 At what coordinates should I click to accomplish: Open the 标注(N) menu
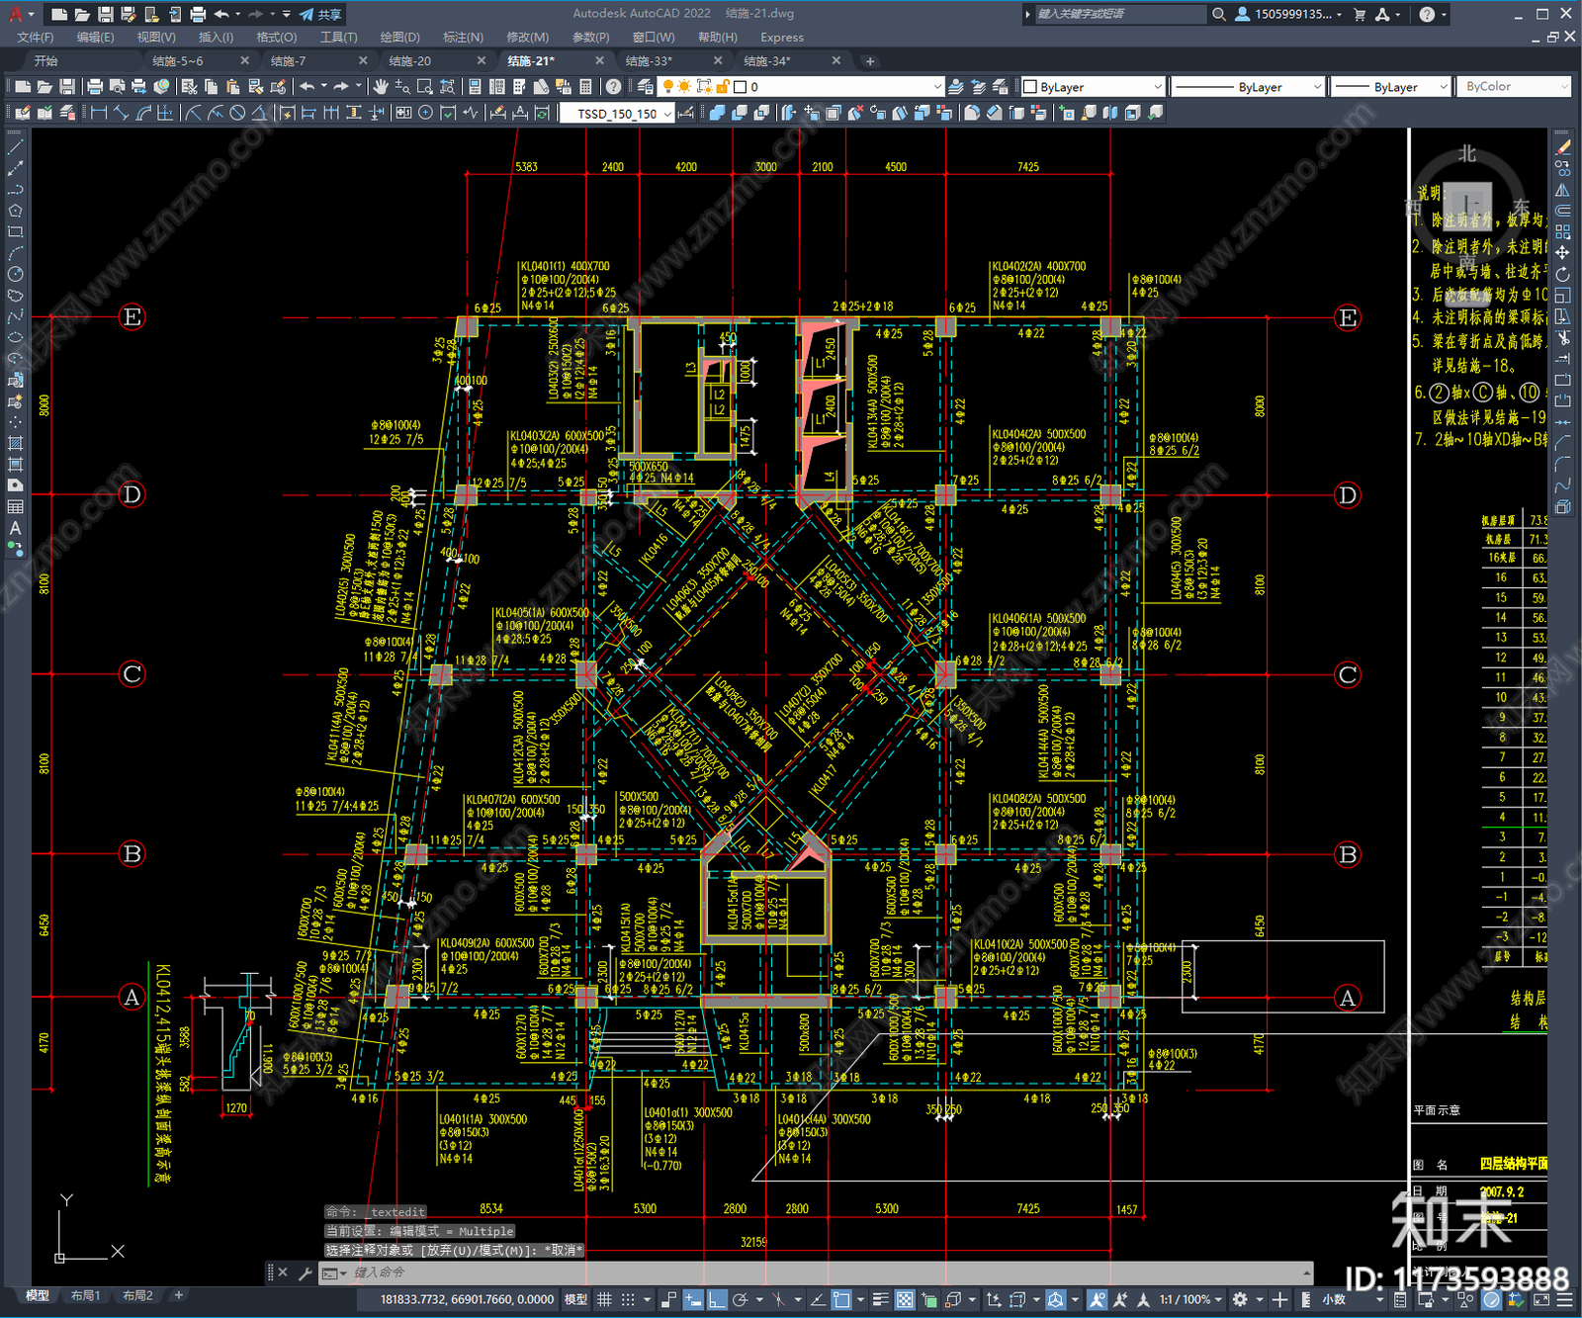point(464,38)
